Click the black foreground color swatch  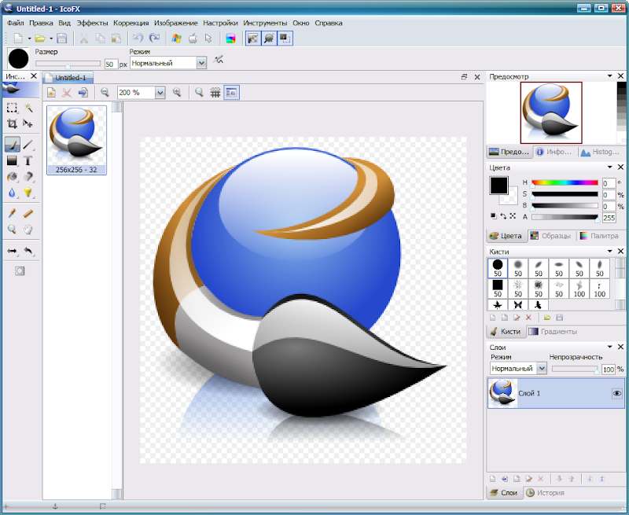[498, 186]
